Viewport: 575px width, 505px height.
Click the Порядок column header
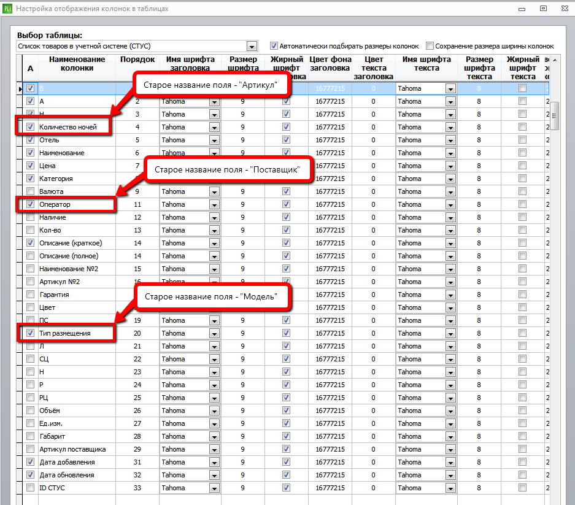point(137,60)
